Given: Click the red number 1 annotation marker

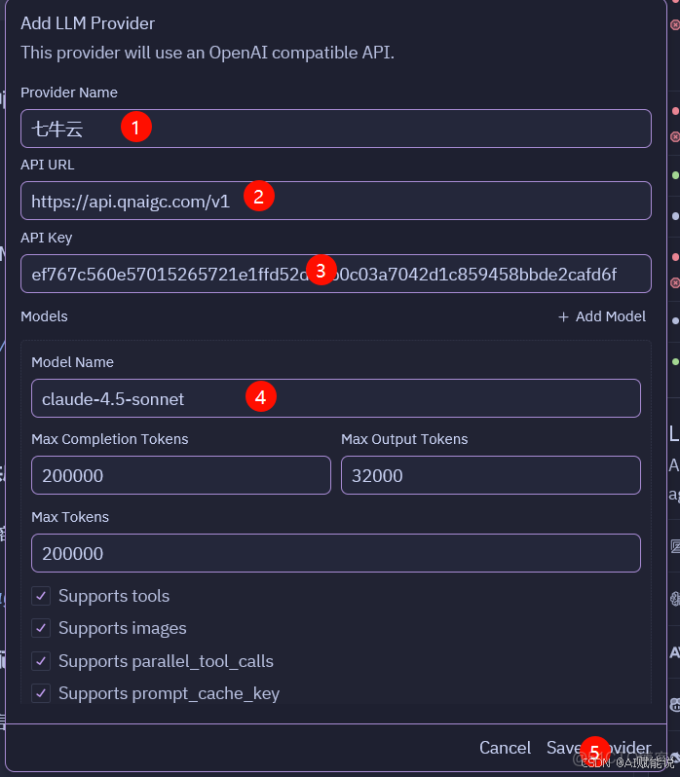Looking at the screenshot, I should pos(136,127).
